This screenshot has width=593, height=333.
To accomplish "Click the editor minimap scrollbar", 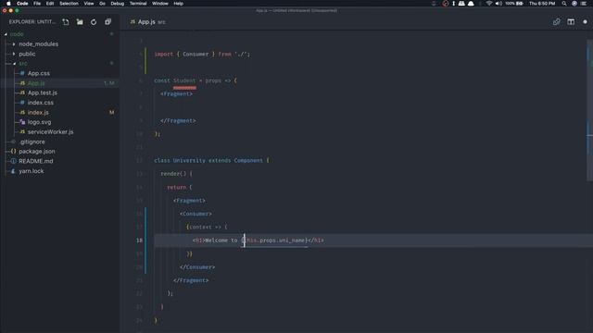I will point(590,110).
